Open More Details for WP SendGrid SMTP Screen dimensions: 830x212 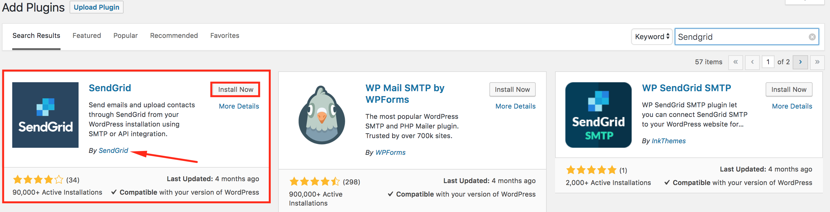tap(792, 106)
